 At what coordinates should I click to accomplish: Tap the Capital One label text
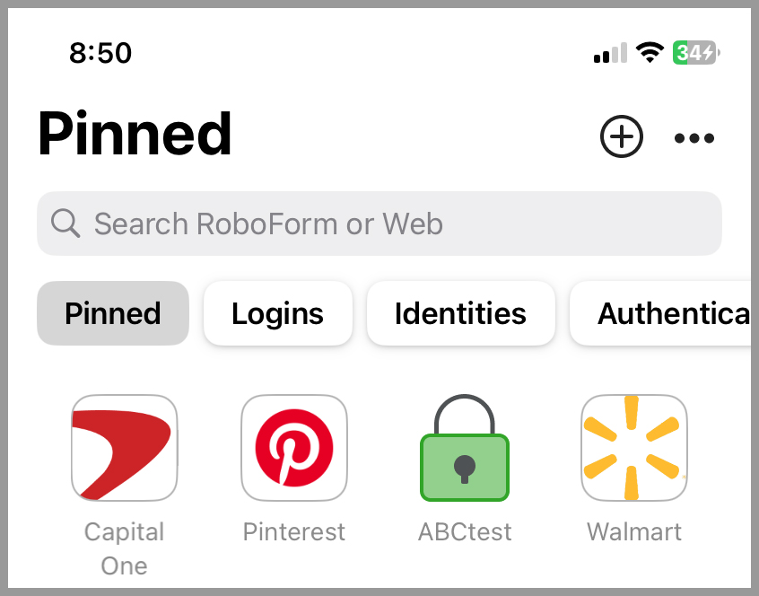click(x=125, y=548)
